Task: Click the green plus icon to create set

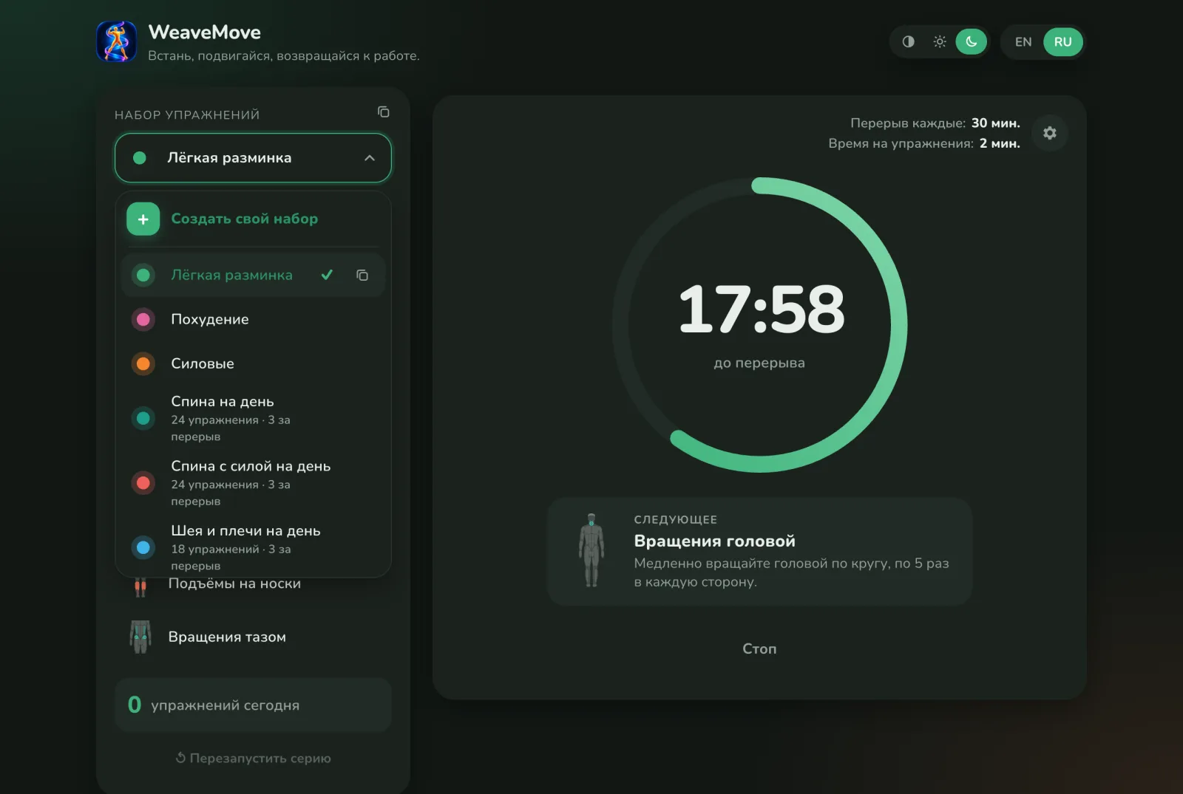Action: click(143, 219)
